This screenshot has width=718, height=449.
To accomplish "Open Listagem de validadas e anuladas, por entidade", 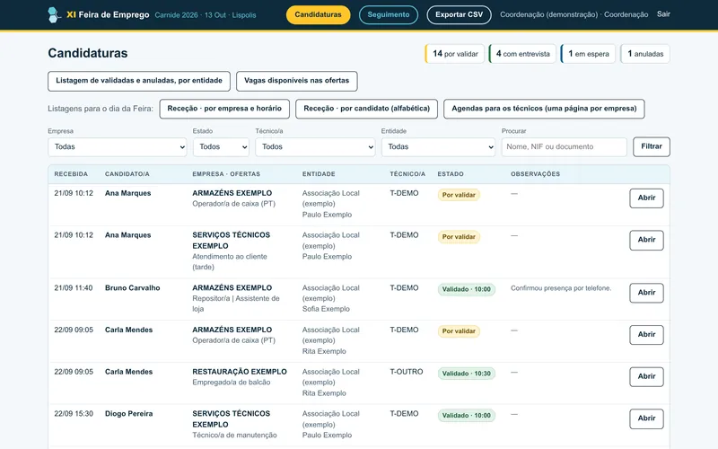I will click(x=139, y=81).
